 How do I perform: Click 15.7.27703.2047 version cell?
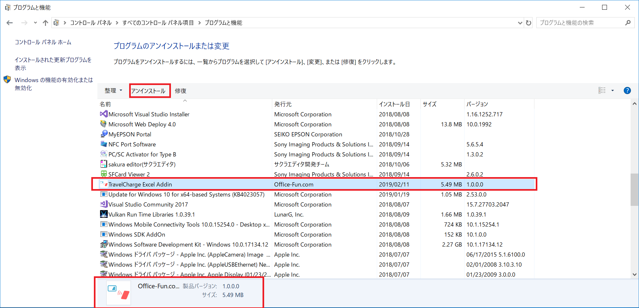488,205
